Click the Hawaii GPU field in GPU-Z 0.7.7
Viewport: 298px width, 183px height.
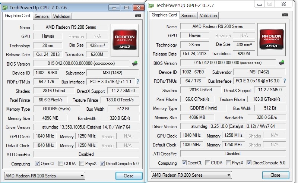[194, 35]
